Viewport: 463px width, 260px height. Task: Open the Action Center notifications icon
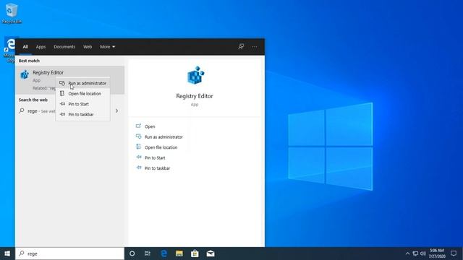454,253
